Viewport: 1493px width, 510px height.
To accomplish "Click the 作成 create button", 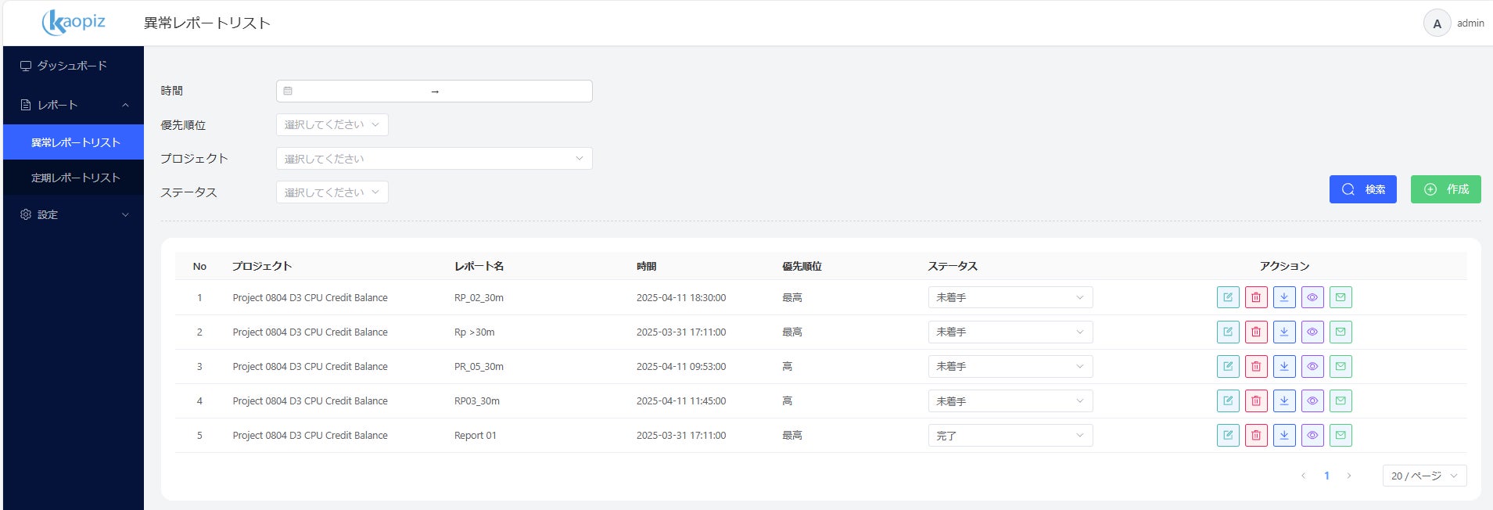I will pyautogui.click(x=1446, y=189).
